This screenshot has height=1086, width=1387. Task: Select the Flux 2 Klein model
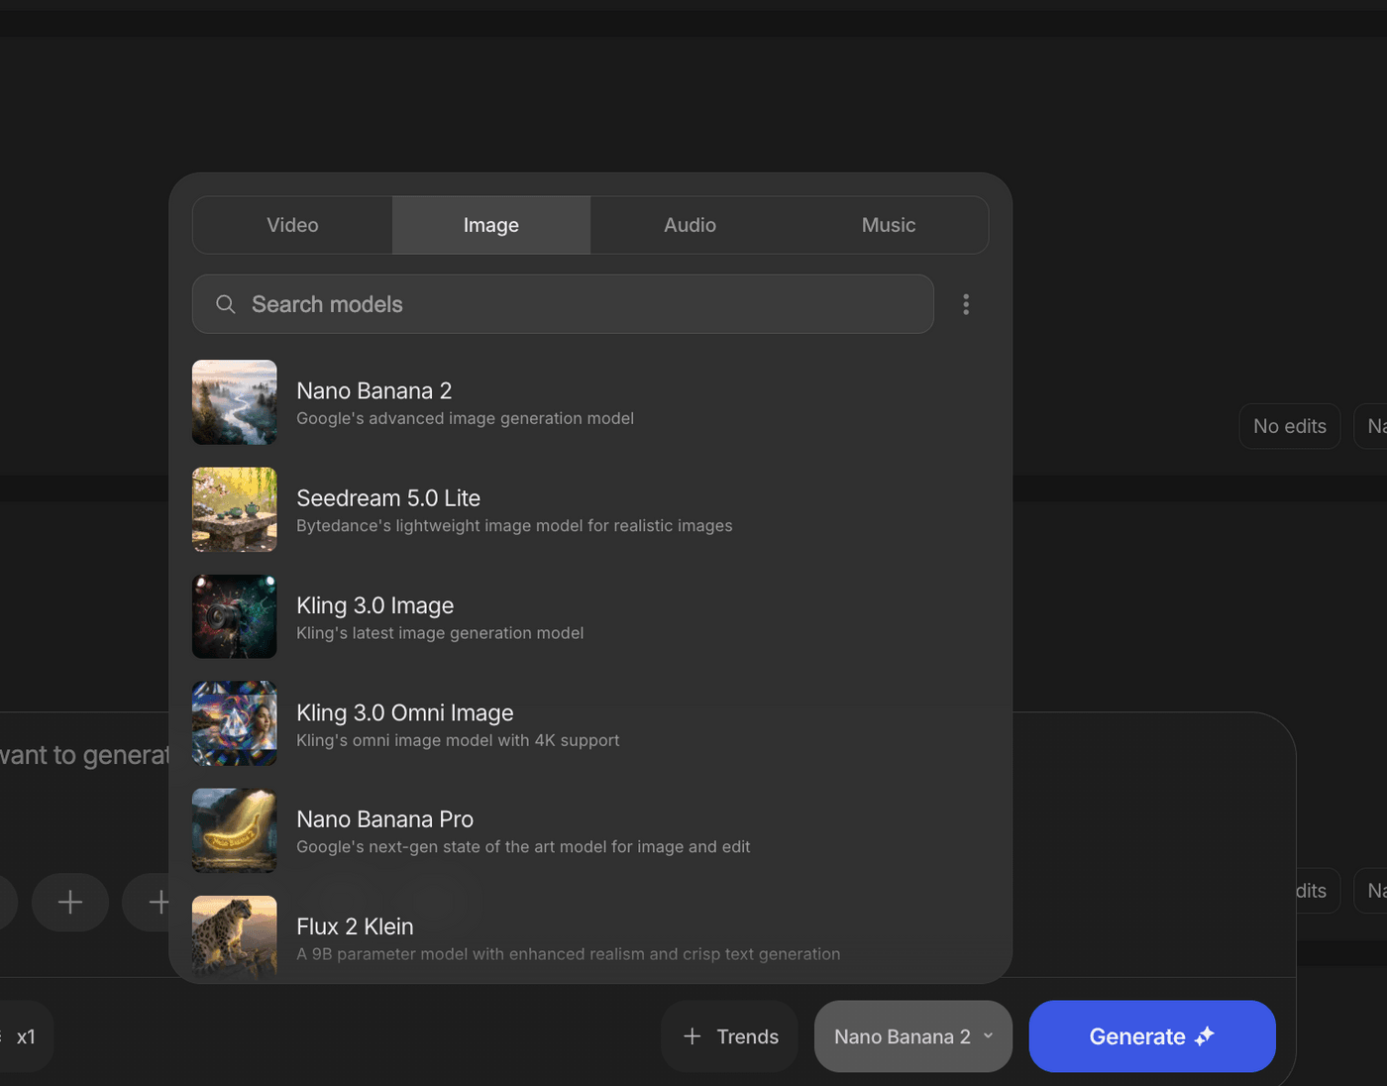tap(355, 927)
